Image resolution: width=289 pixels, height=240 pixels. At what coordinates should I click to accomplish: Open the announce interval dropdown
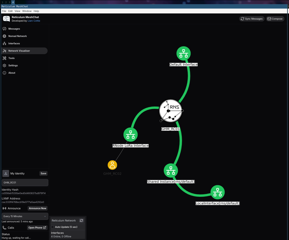pyautogui.click(x=25, y=216)
